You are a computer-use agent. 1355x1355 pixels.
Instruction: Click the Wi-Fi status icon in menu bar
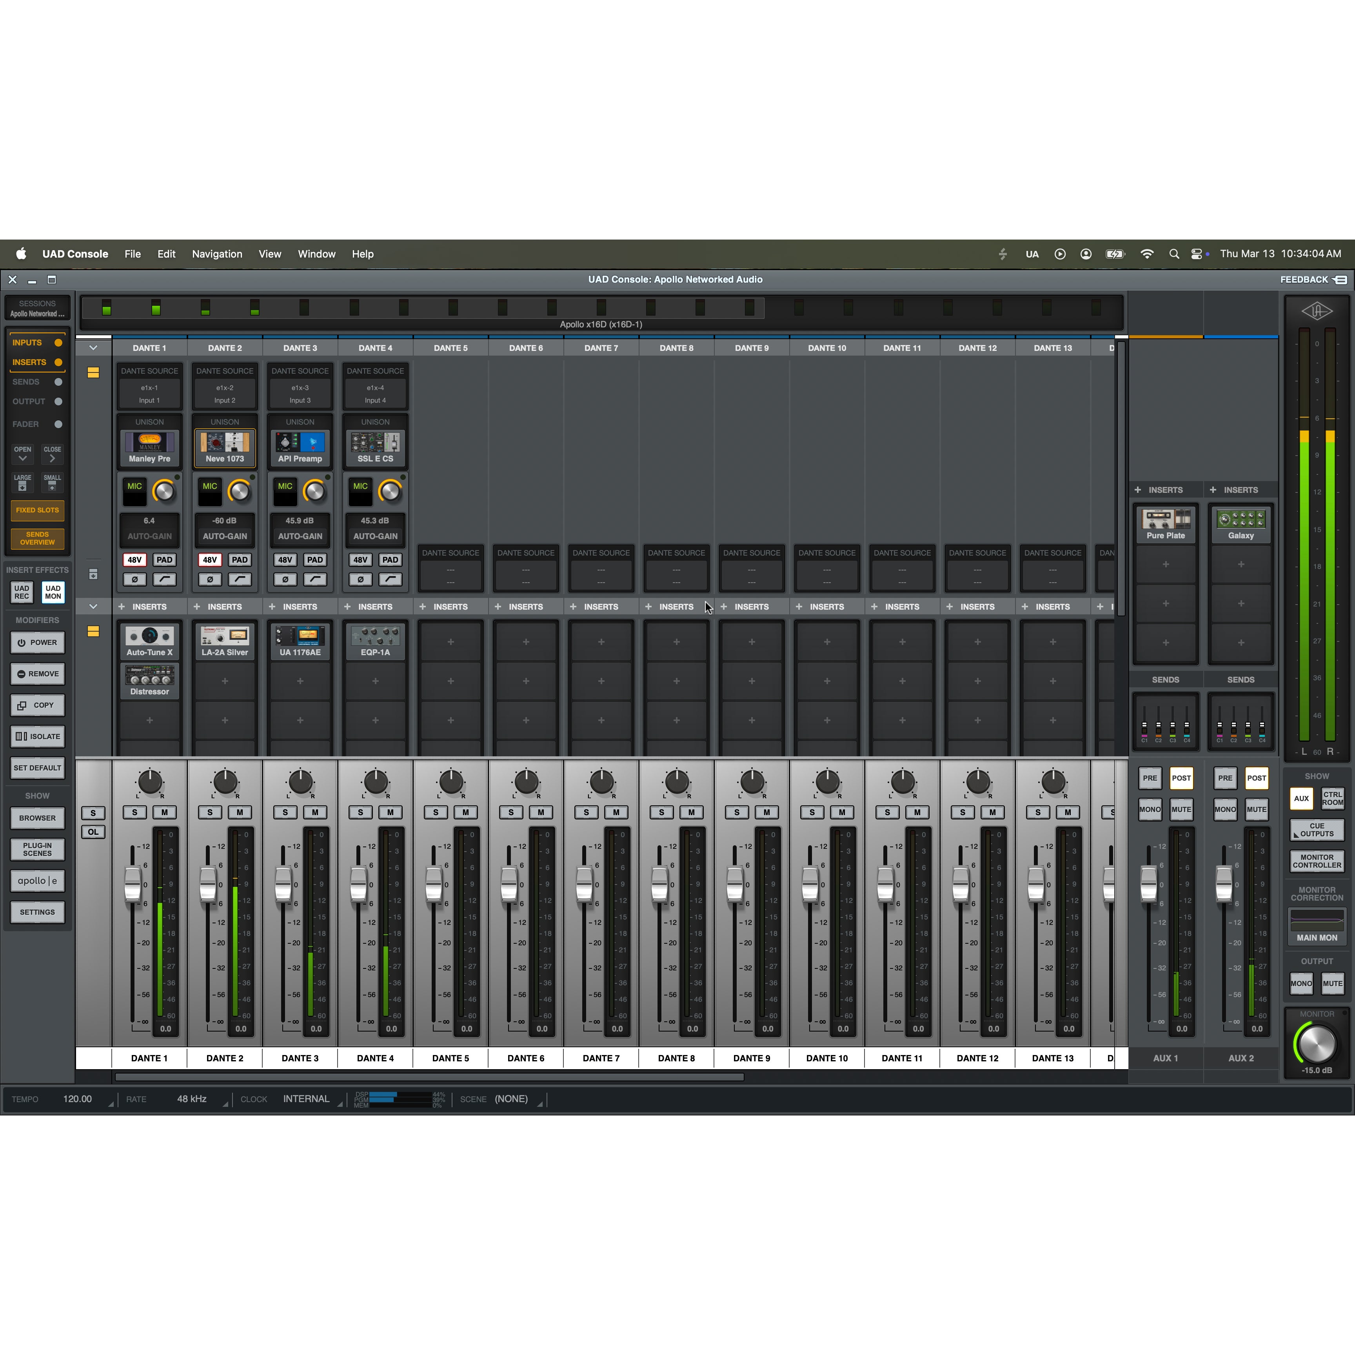1147,254
